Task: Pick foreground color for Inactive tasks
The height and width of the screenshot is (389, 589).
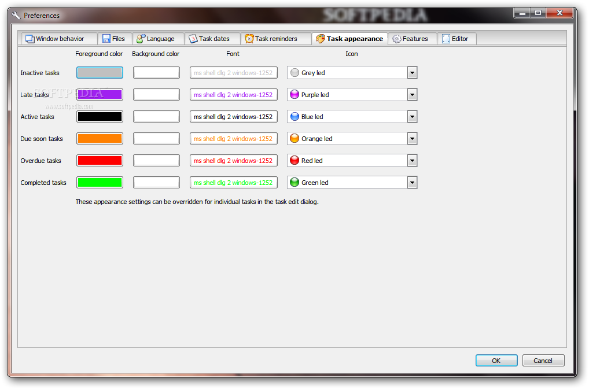Action: coord(100,73)
